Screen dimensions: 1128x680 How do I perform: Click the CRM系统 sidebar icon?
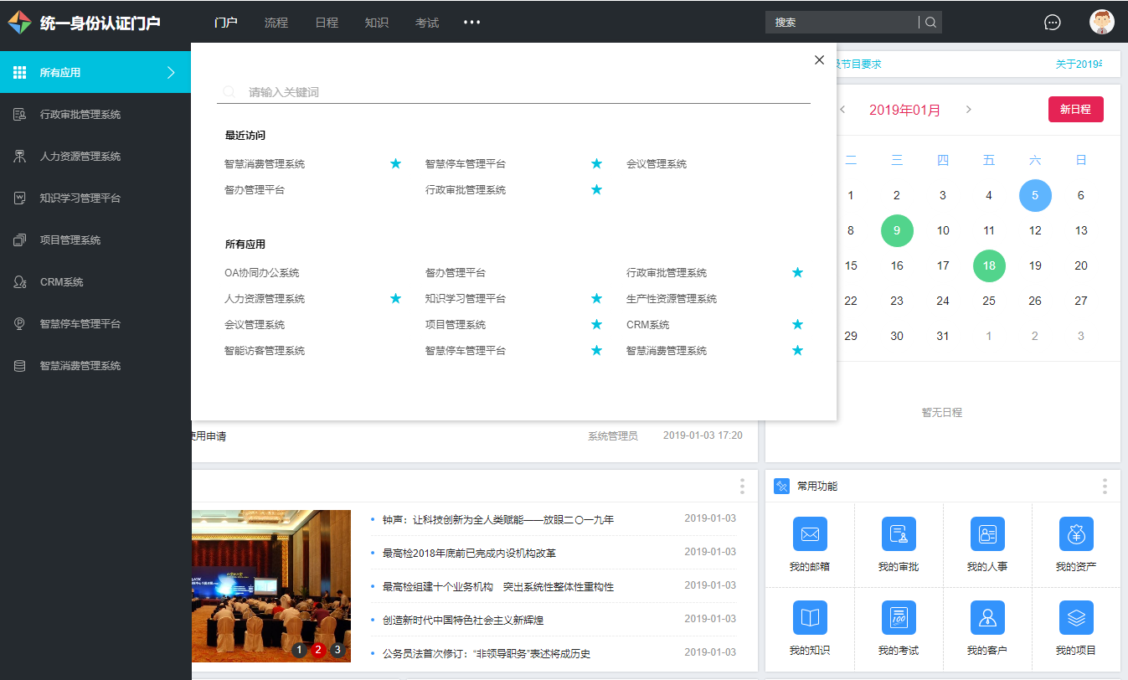click(x=20, y=282)
